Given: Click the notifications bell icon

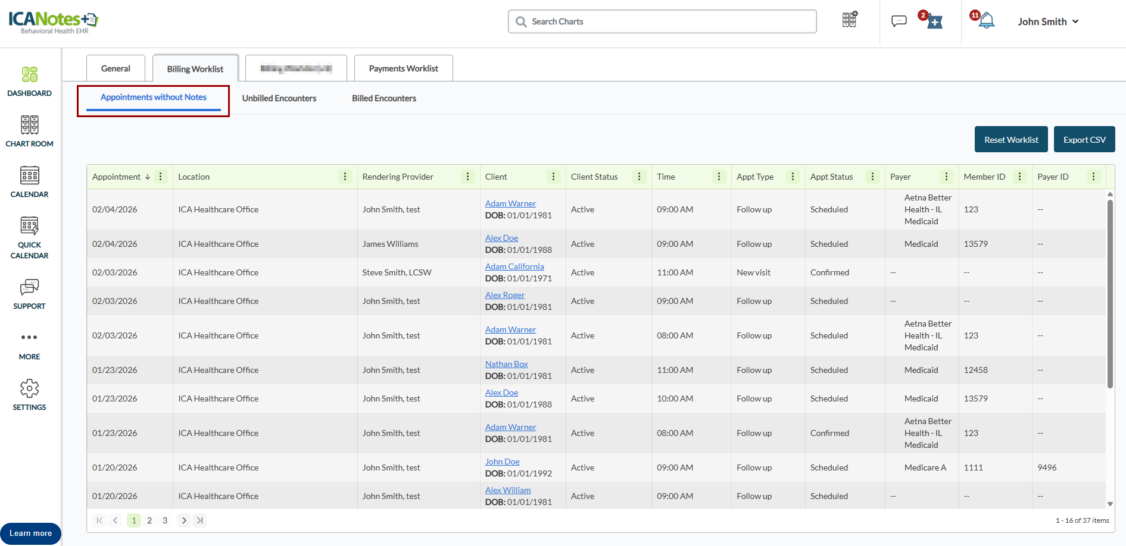Looking at the screenshot, I should click(x=986, y=21).
